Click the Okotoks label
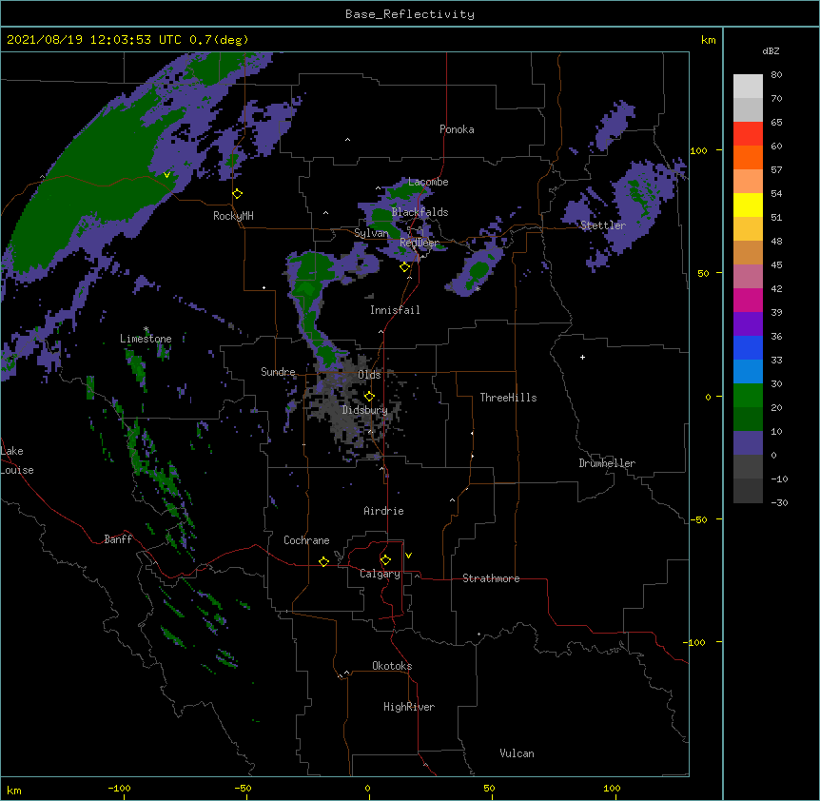 click(x=392, y=666)
